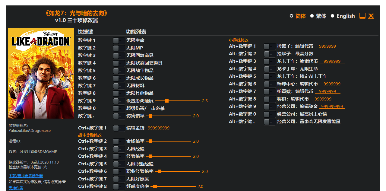Enable 无限好感度 toggle
This screenshot has width=386, height=191.
[119, 179]
